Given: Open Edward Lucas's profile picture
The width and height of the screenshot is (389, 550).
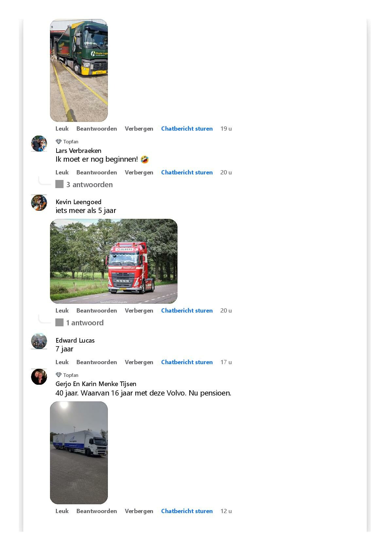Looking at the screenshot, I should [39, 341].
